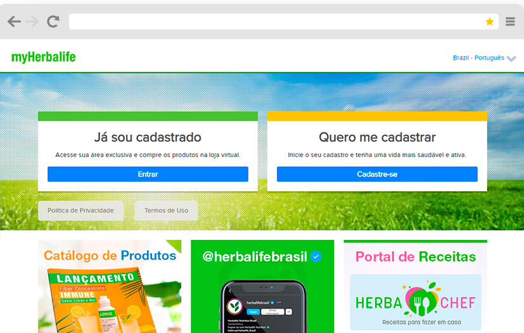Click the blue verified badge next to @herbalifebrasil

click(x=316, y=256)
